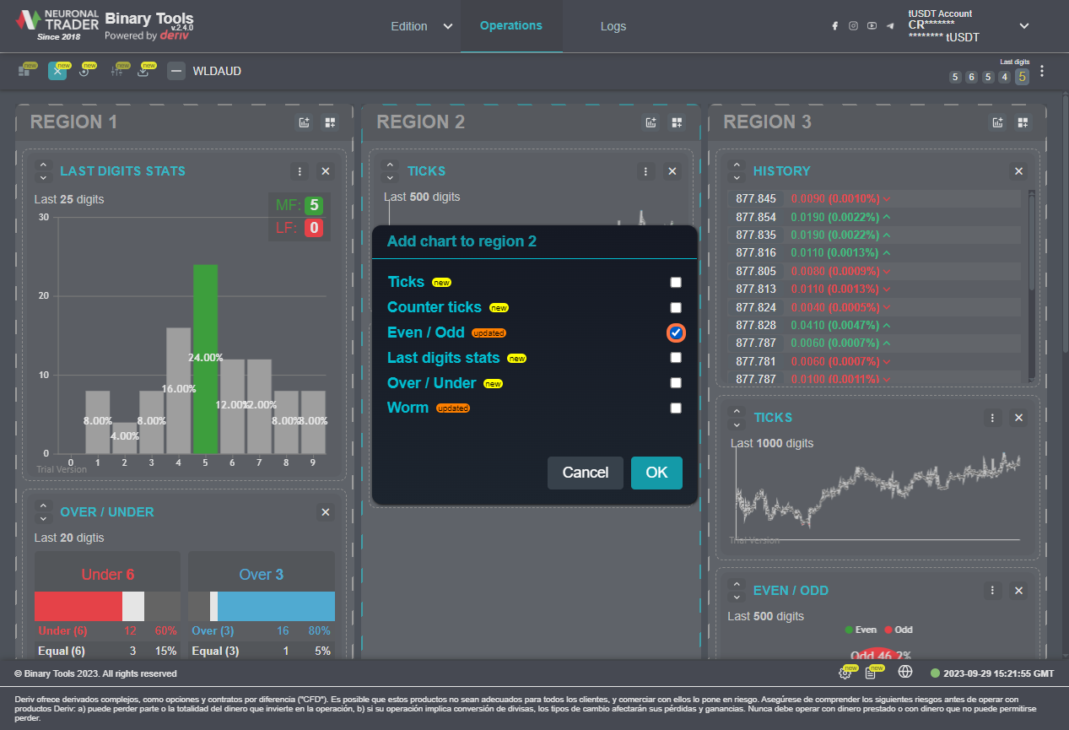
Task: Expand the tUSDT account dropdown arrow
Action: (x=1023, y=26)
